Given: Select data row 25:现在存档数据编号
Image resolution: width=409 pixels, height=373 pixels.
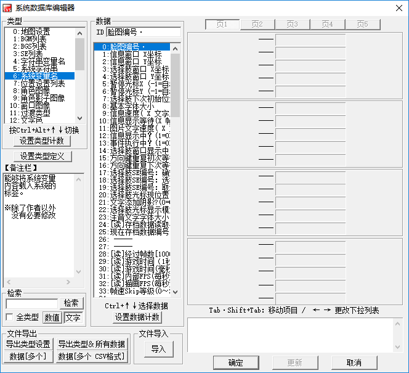Looking at the screenshot, I should [132, 232].
